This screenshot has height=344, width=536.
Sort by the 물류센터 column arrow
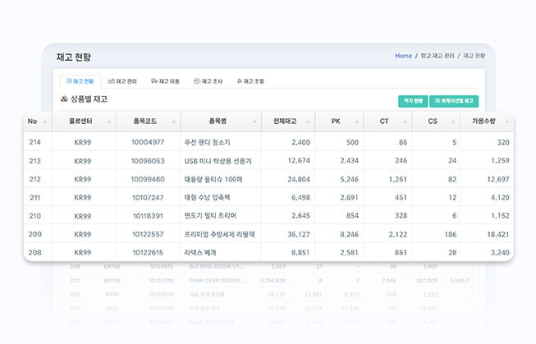point(109,122)
